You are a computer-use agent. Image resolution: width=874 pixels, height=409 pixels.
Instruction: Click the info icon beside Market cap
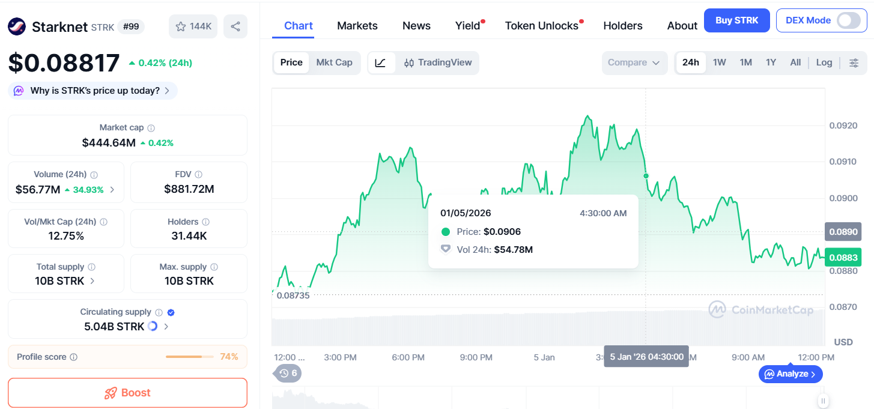151,127
